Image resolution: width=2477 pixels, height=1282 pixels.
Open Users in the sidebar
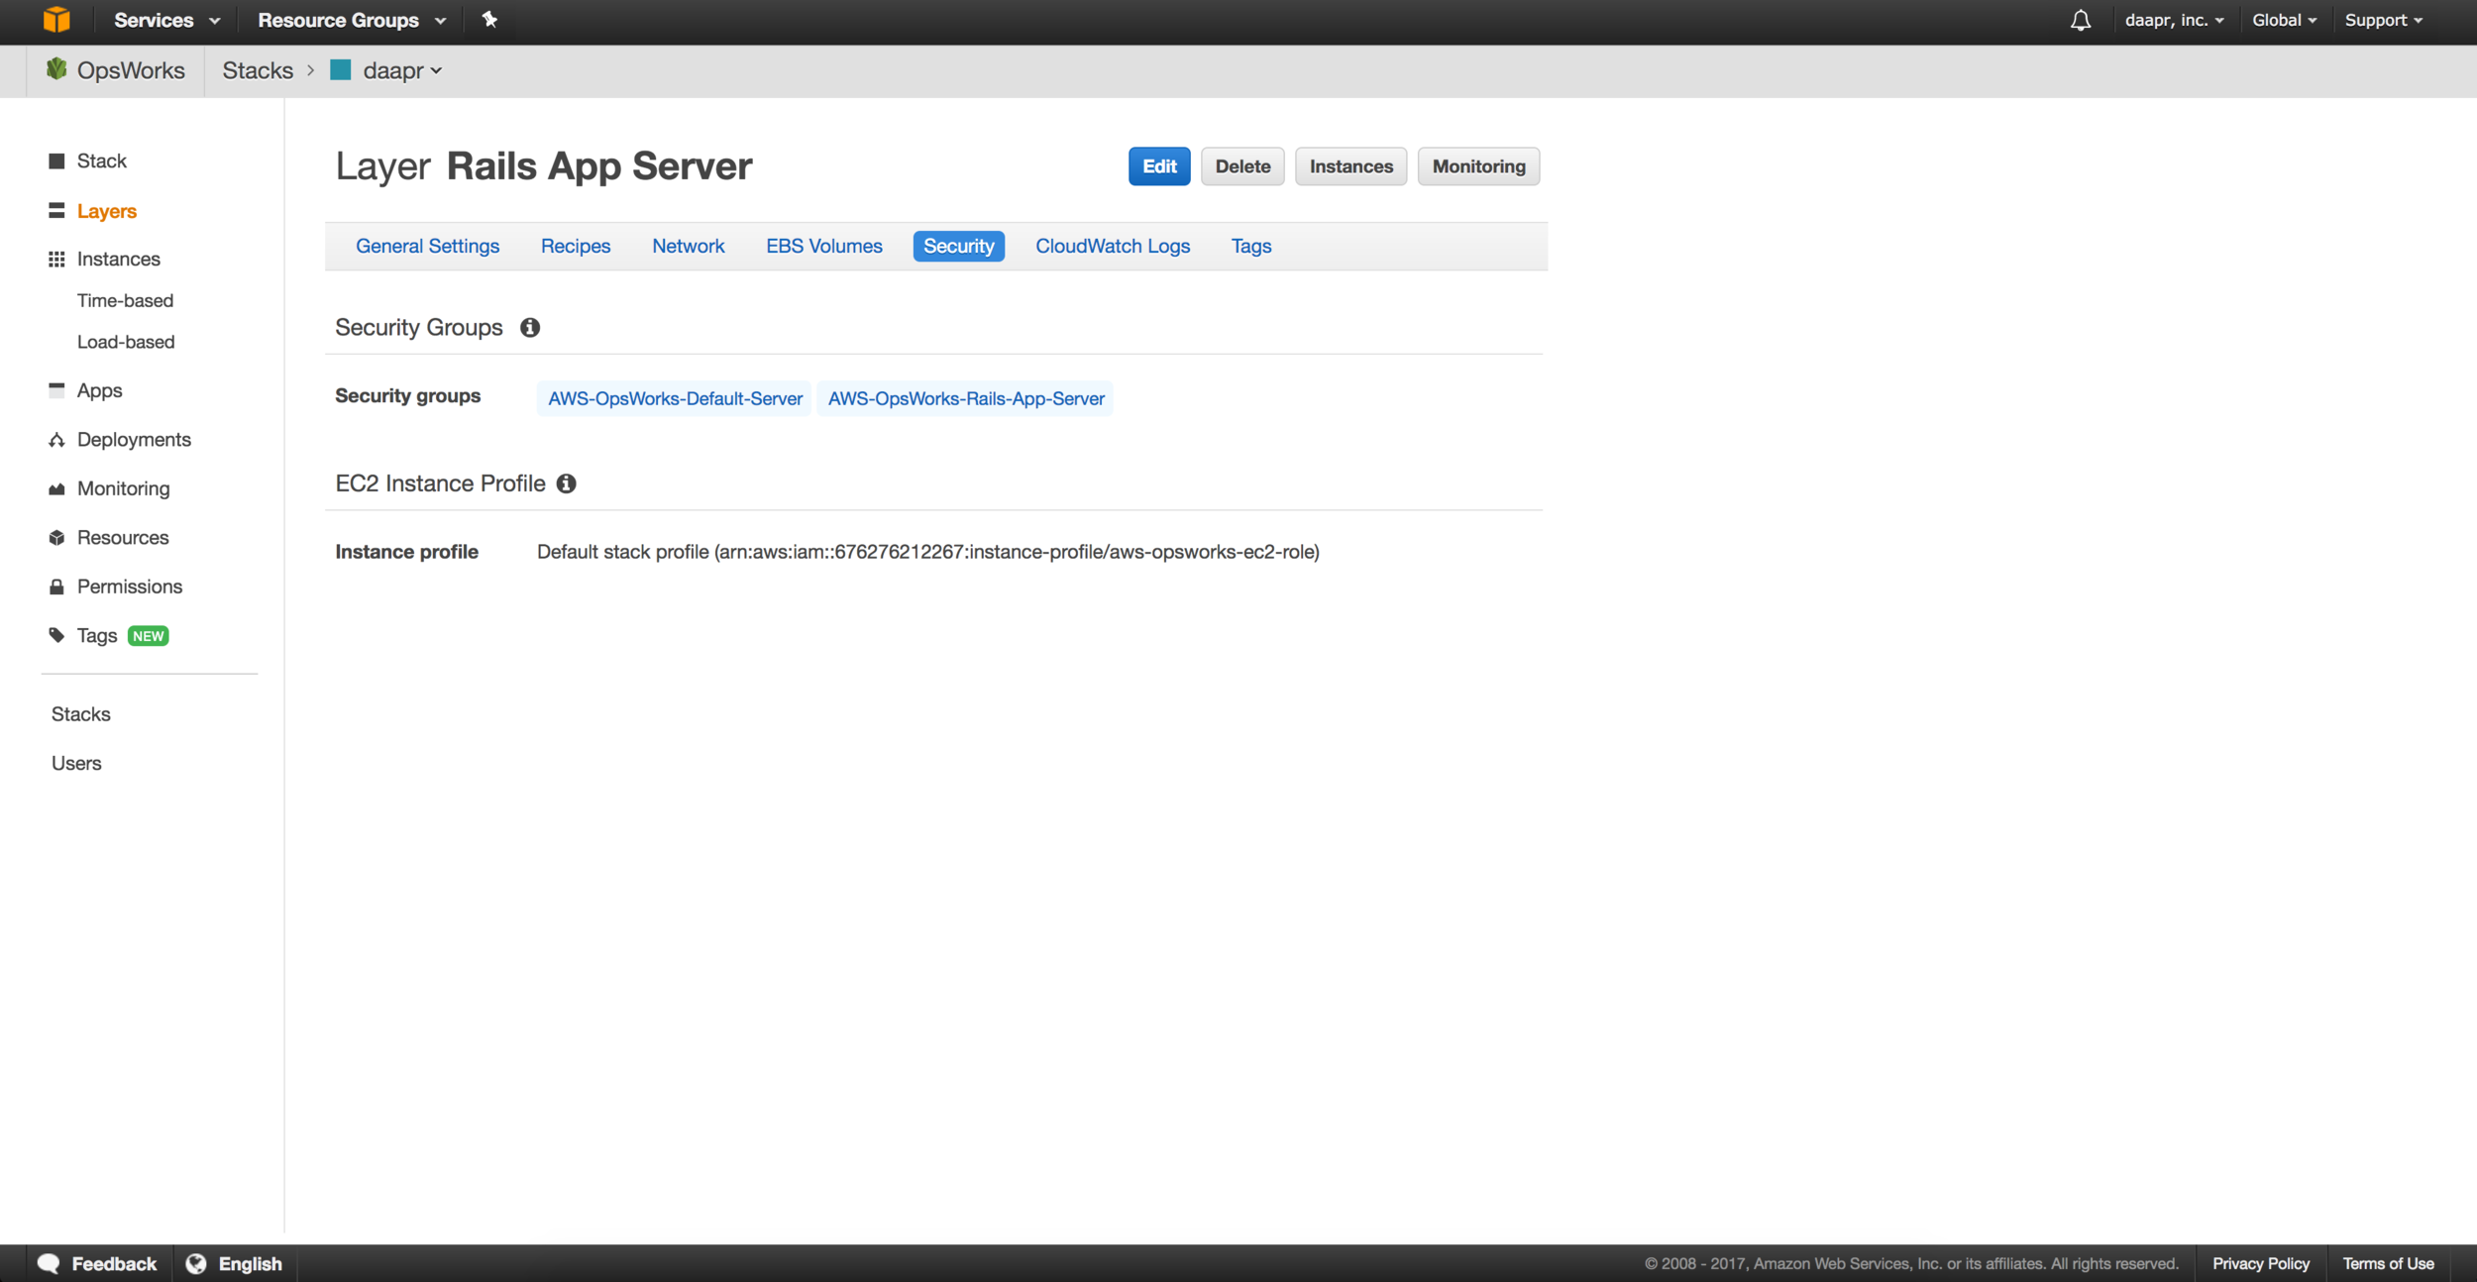tap(76, 764)
